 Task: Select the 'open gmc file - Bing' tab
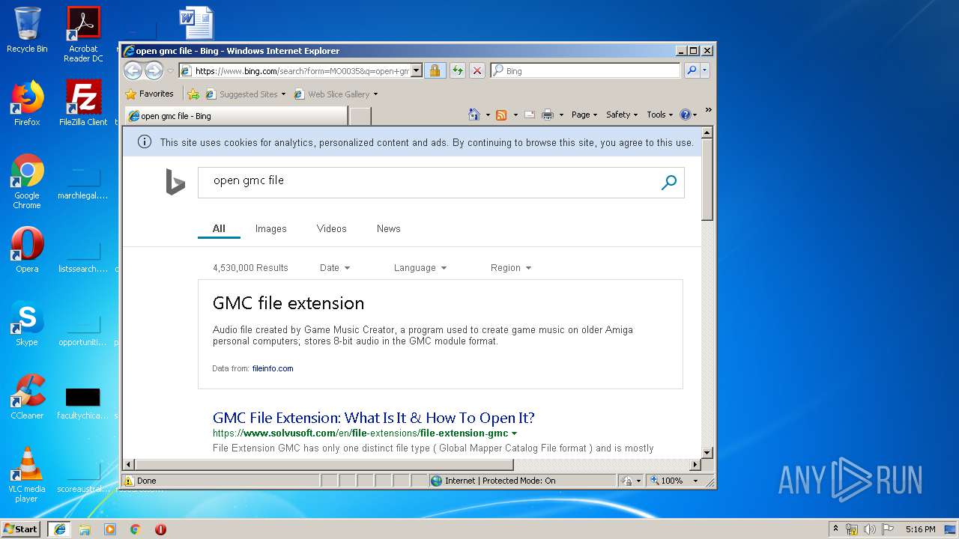pyautogui.click(x=236, y=116)
